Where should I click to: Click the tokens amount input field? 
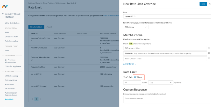coord(132,82)
